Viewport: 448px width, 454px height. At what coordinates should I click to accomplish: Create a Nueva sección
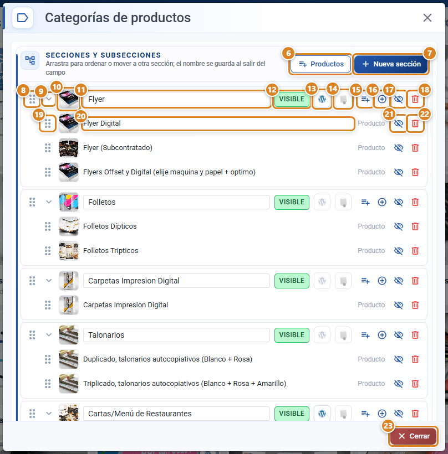point(391,64)
